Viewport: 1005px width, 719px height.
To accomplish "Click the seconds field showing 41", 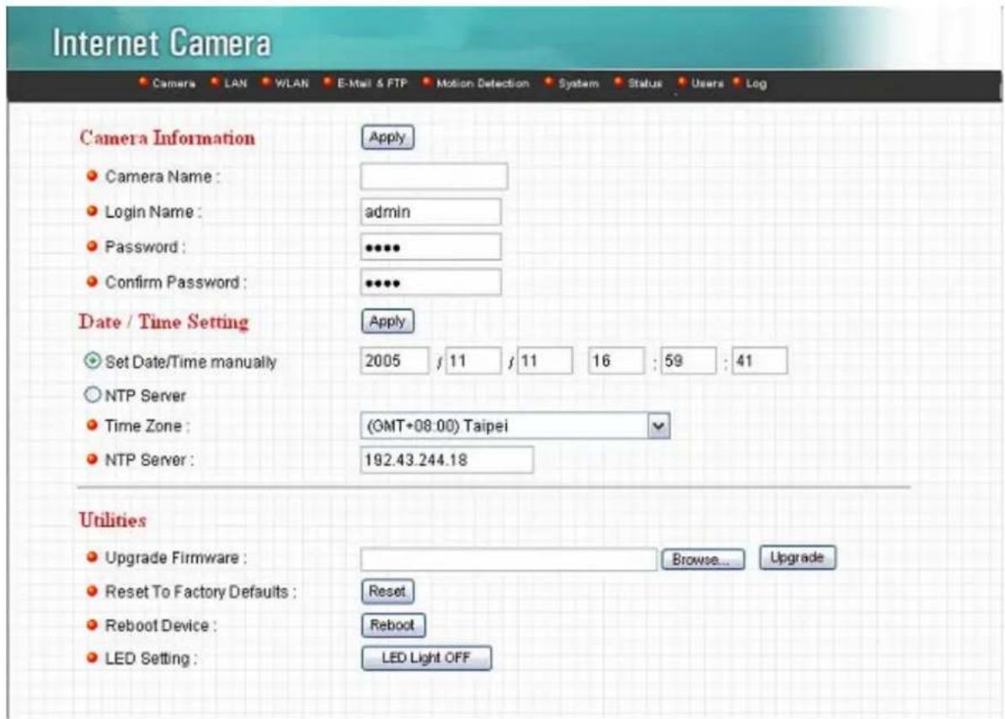I will pyautogui.click(x=760, y=361).
